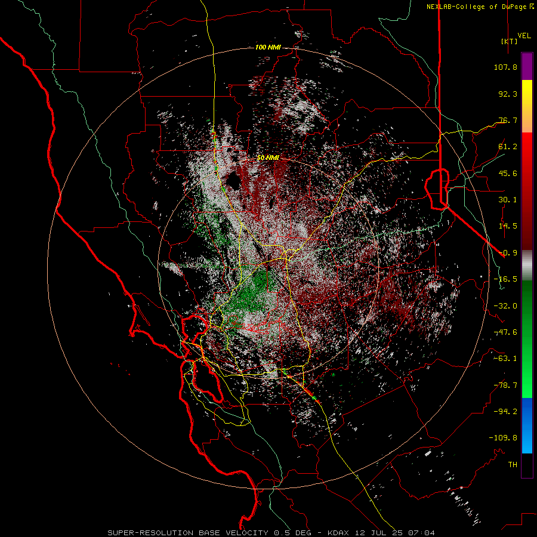Click the 92.3 velocity scale value
The image size is (537, 537).
[x=508, y=94]
